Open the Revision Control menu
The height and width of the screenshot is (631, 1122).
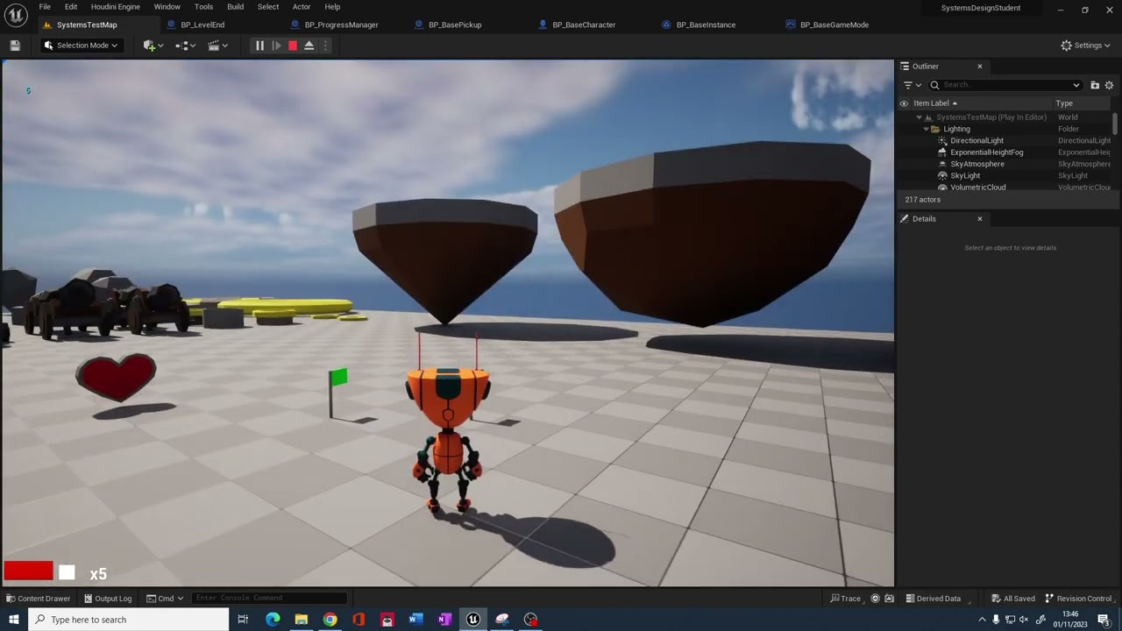(x=1078, y=599)
